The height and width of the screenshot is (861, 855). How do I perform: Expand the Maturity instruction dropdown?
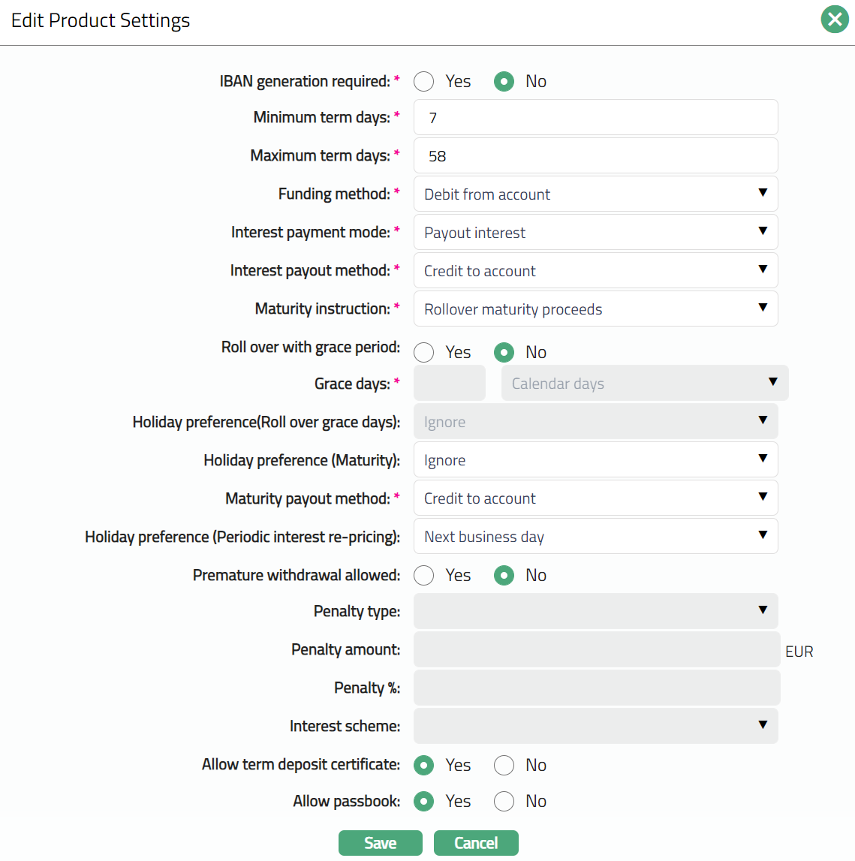pos(595,309)
